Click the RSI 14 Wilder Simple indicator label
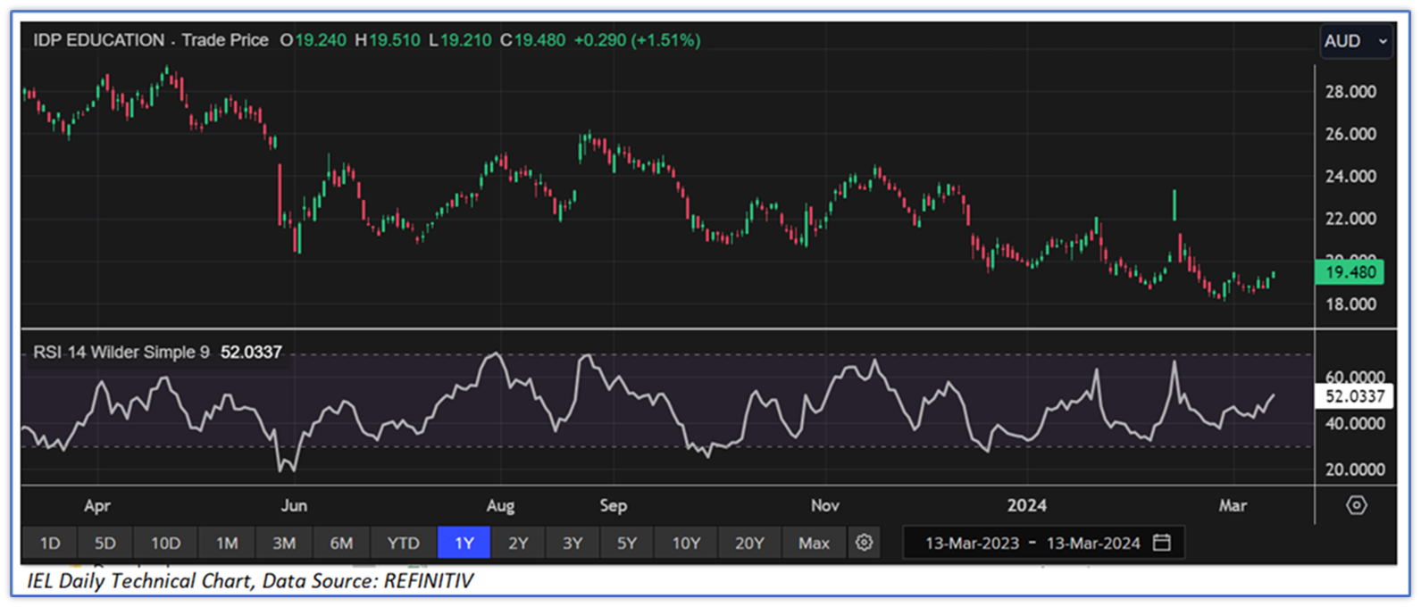 tap(121, 353)
